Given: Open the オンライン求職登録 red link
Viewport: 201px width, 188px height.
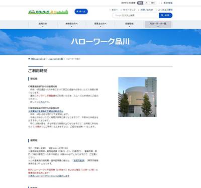Looking at the screenshot, I should click(46, 96).
